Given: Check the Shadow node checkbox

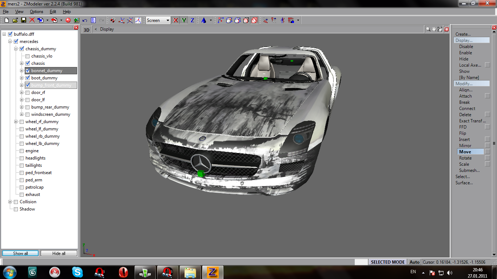Looking at the screenshot, I should (x=16, y=209).
